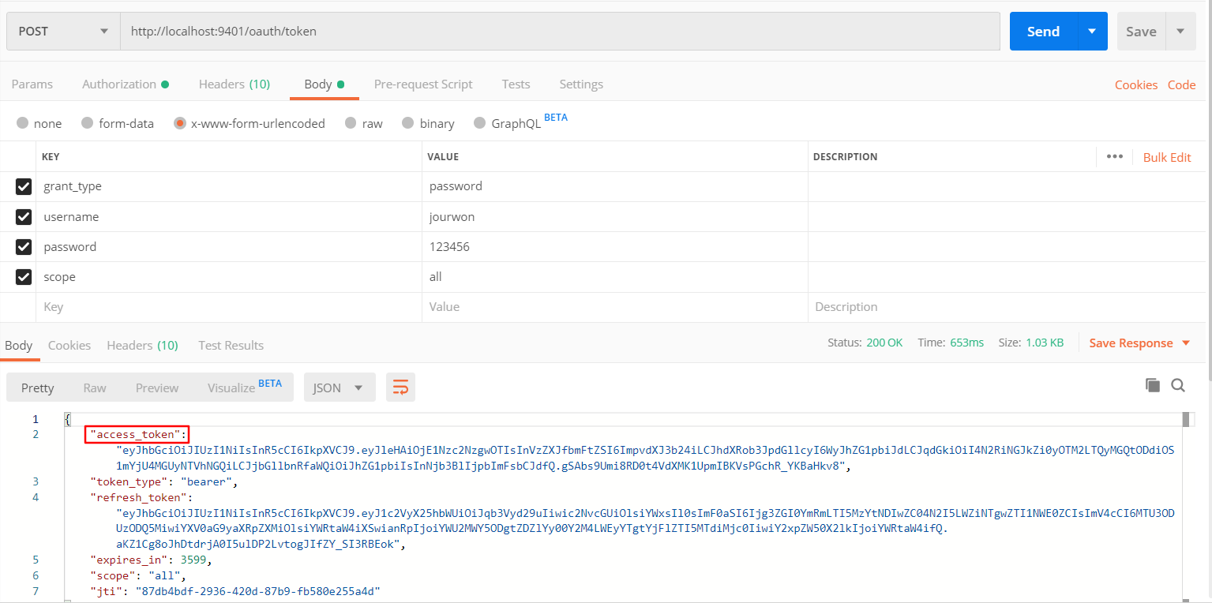Open Bulk Edit for body parameters
1212x603 pixels.
pos(1167,157)
